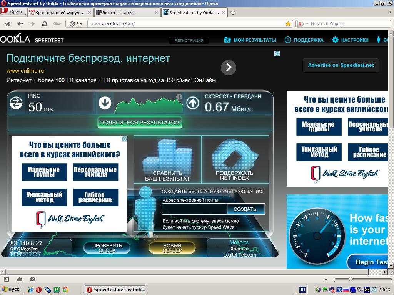The height and width of the screenshot is (295, 394).
Task: Click the vertical scrollbar down arrow
Action: click(391, 266)
